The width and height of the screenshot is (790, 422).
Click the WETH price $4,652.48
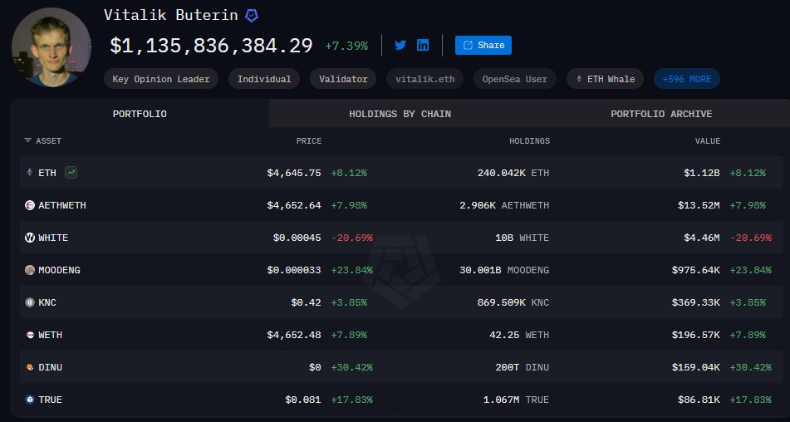[x=294, y=335]
